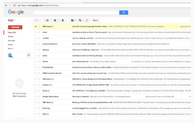
Task: Check the member email checkbox
Action: [x=35, y=38]
